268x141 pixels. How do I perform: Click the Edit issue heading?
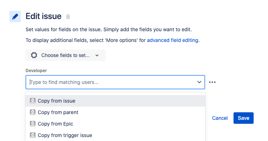click(43, 16)
